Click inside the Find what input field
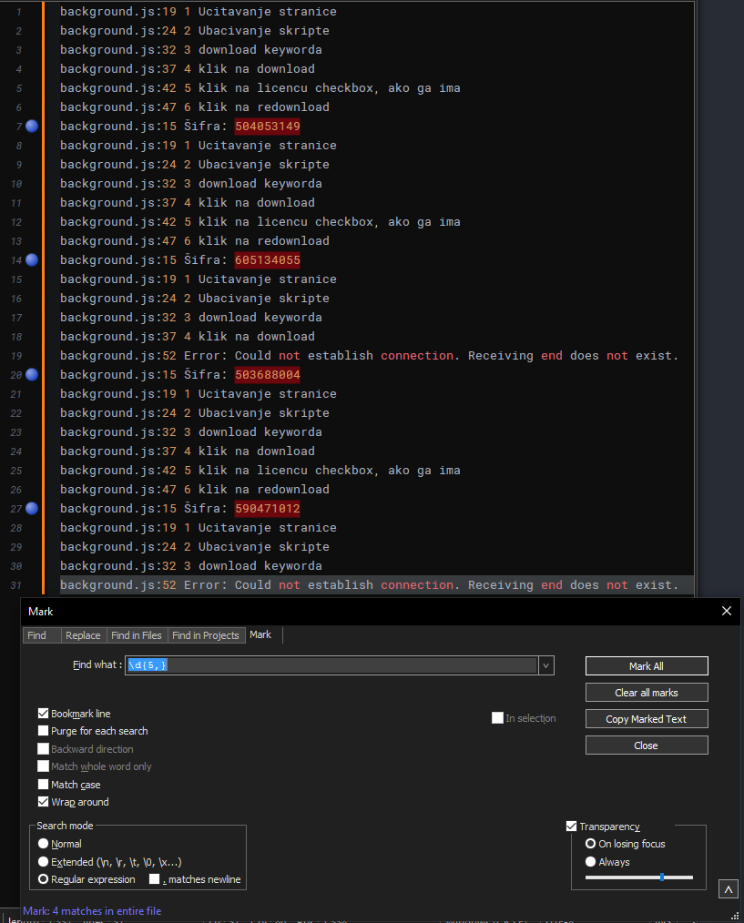This screenshot has width=744, height=923. click(331, 665)
